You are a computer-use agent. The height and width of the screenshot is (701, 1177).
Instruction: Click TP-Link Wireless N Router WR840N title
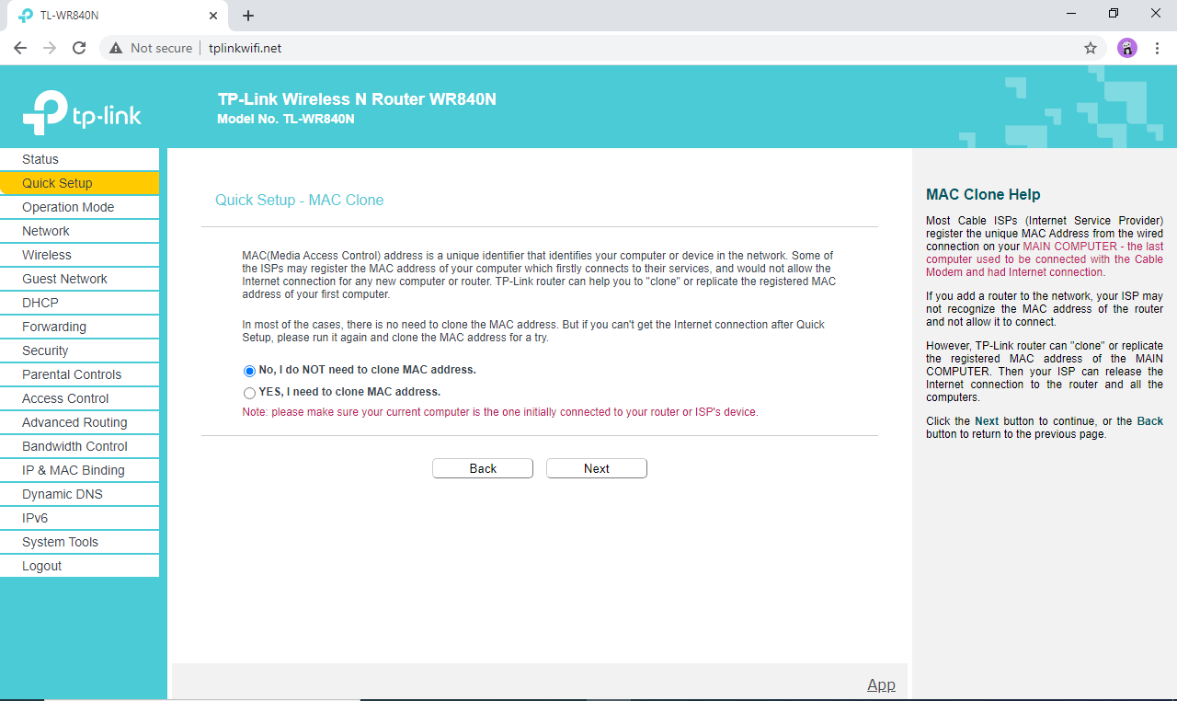pyautogui.click(x=357, y=99)
